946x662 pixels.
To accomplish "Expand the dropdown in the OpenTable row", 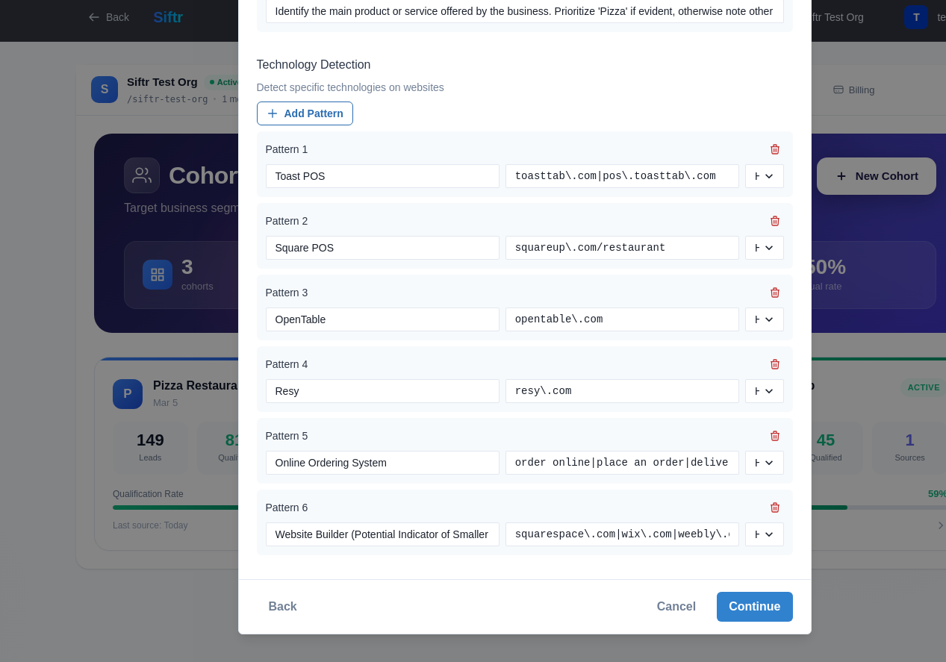I will (765, 319).
